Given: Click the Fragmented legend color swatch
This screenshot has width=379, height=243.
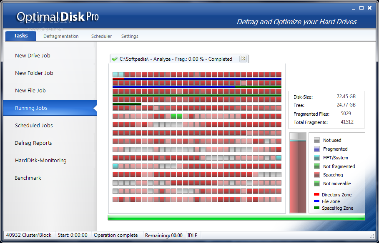Looking at the screenshot, I should [316, 149].
